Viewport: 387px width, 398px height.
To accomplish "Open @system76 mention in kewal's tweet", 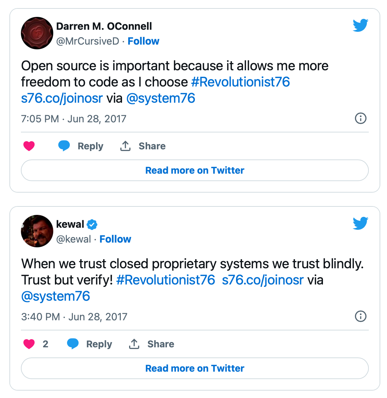I will (x=56, y=296).
